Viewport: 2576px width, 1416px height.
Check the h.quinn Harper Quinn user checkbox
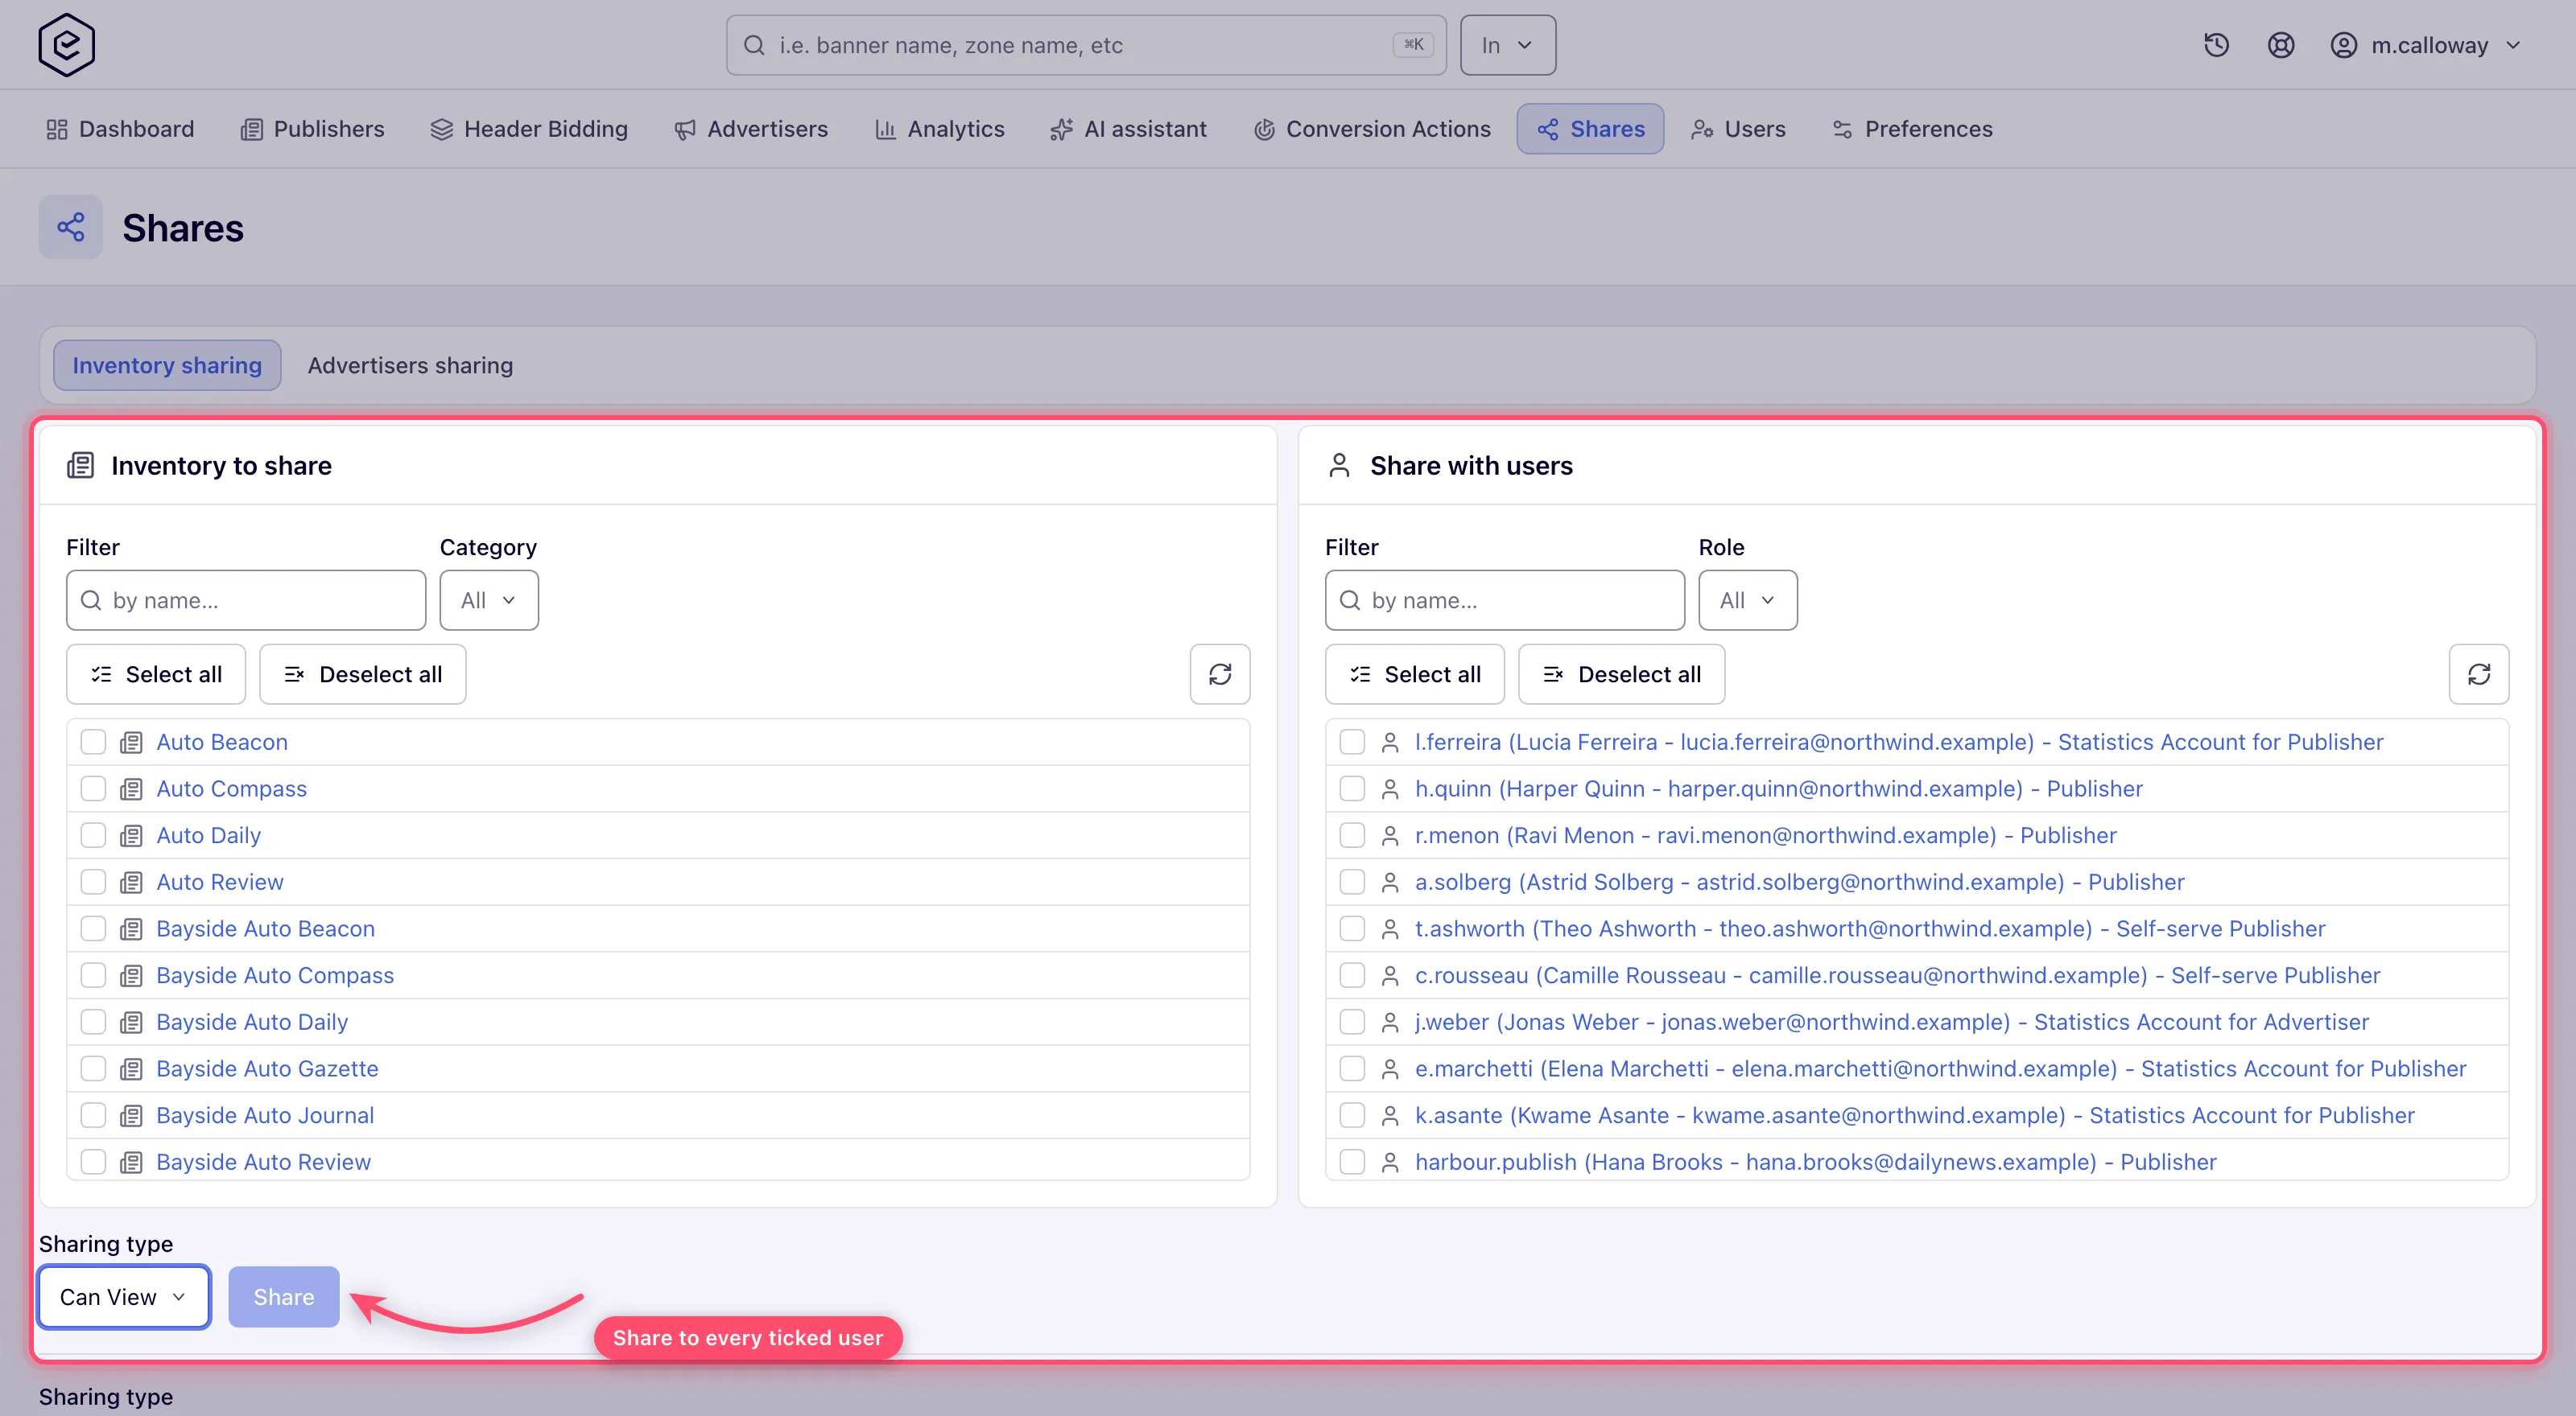1352,788
